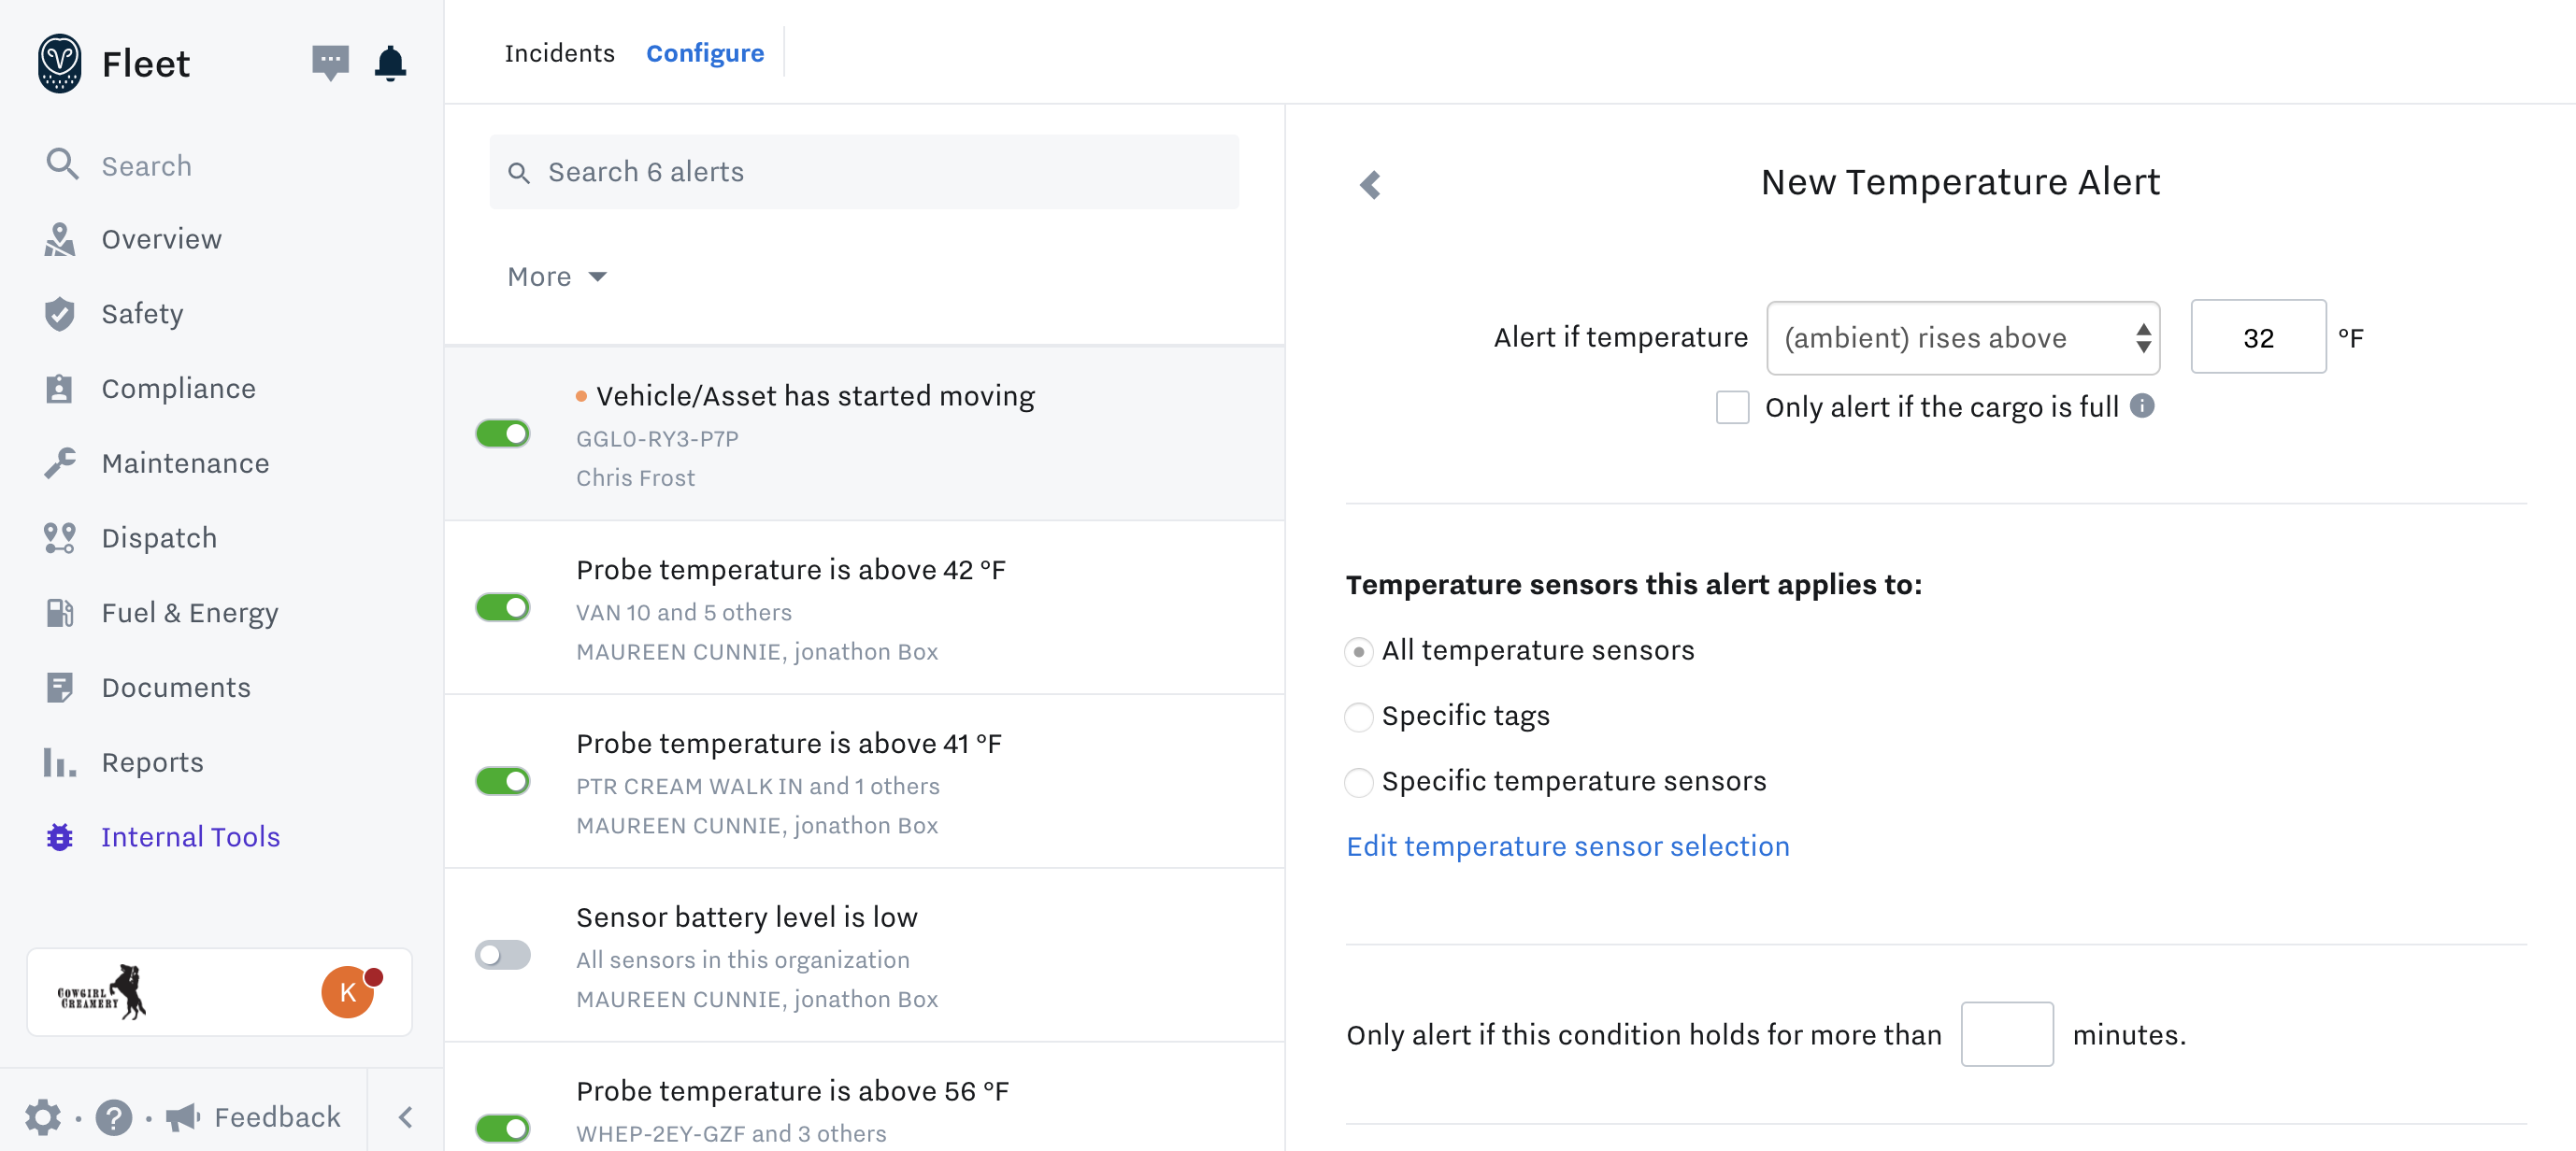Click the help question mark icon

(114, 1116)
